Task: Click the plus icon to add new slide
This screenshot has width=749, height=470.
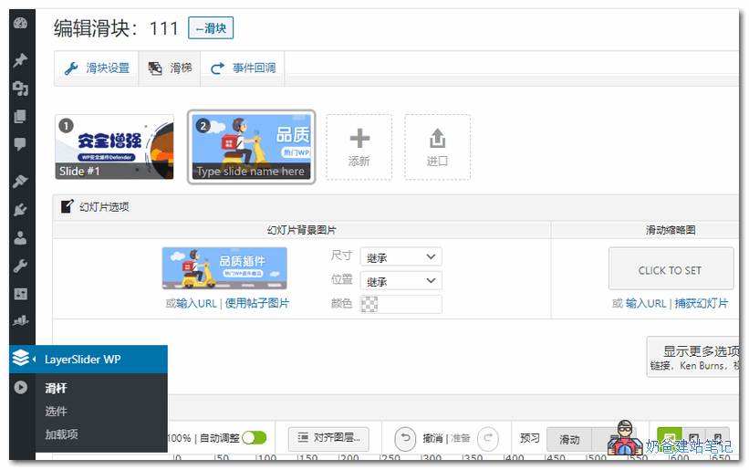Action: 359,139
